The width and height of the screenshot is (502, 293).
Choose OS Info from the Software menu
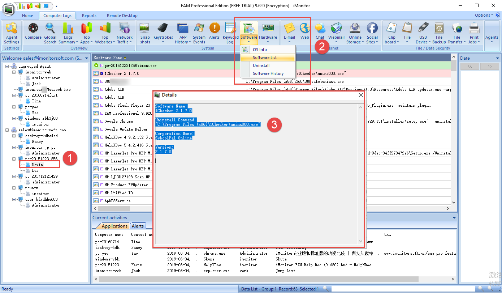click(x=268, y=50)
